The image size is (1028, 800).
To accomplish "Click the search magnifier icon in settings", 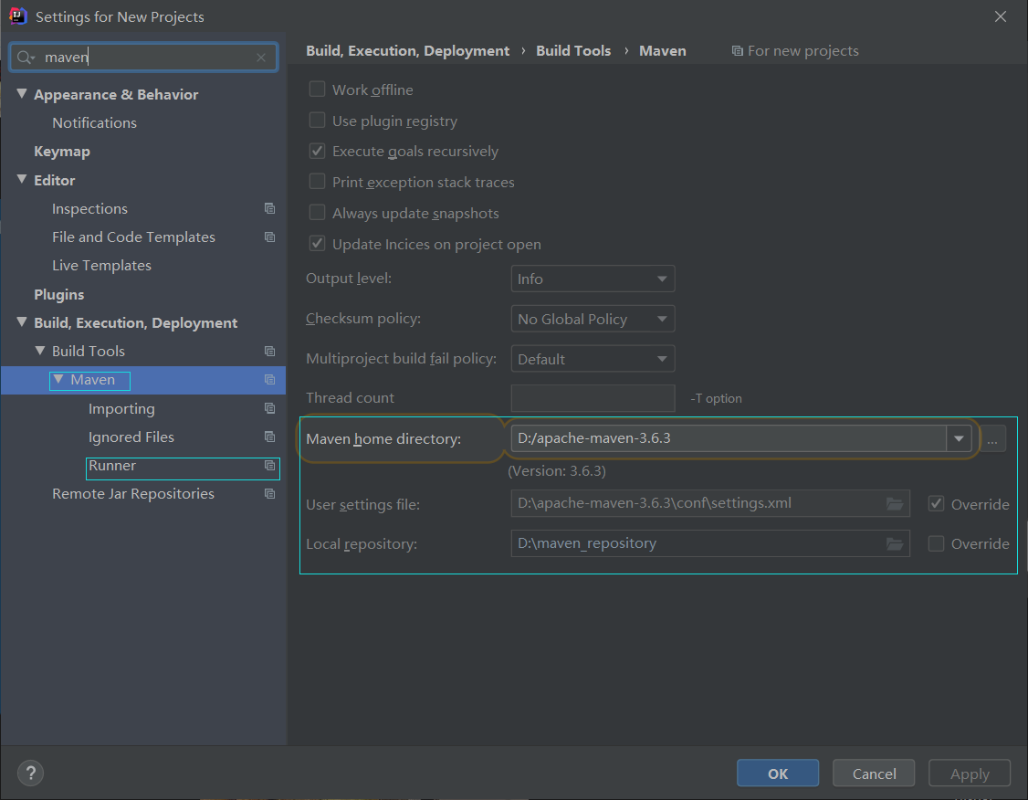I will click(26, 58).
